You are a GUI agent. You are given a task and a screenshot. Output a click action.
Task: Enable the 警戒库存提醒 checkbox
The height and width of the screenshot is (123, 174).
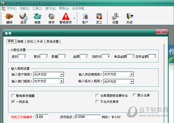tap(13, 96)
